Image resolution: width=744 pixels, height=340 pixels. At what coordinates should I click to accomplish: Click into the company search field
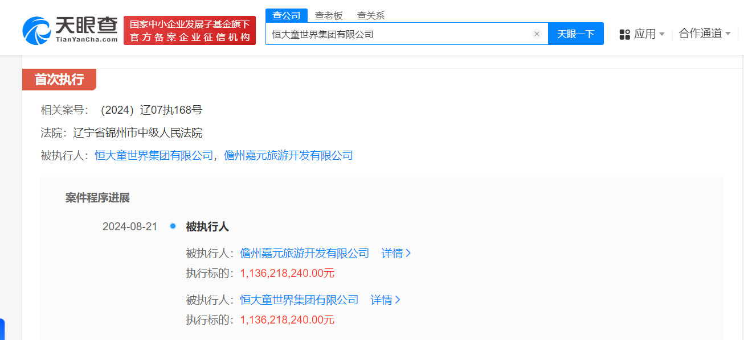click(399, 34)
